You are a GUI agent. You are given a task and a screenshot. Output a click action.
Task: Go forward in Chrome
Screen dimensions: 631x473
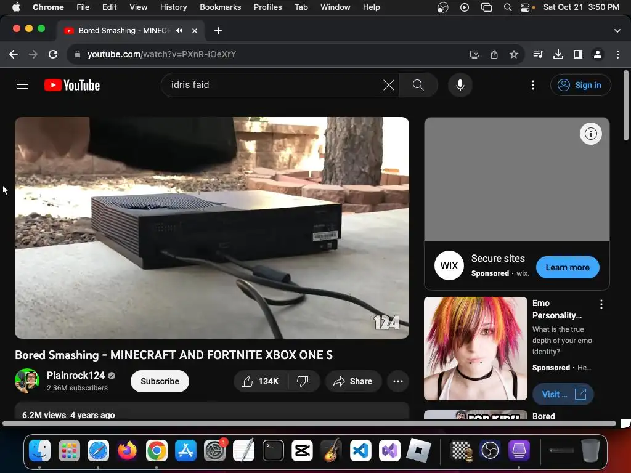coord(33,54)
